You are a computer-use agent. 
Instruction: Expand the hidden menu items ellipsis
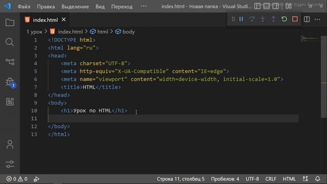point(144,6)
